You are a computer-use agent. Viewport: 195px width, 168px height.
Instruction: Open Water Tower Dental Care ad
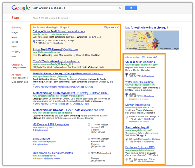point(139,82)
